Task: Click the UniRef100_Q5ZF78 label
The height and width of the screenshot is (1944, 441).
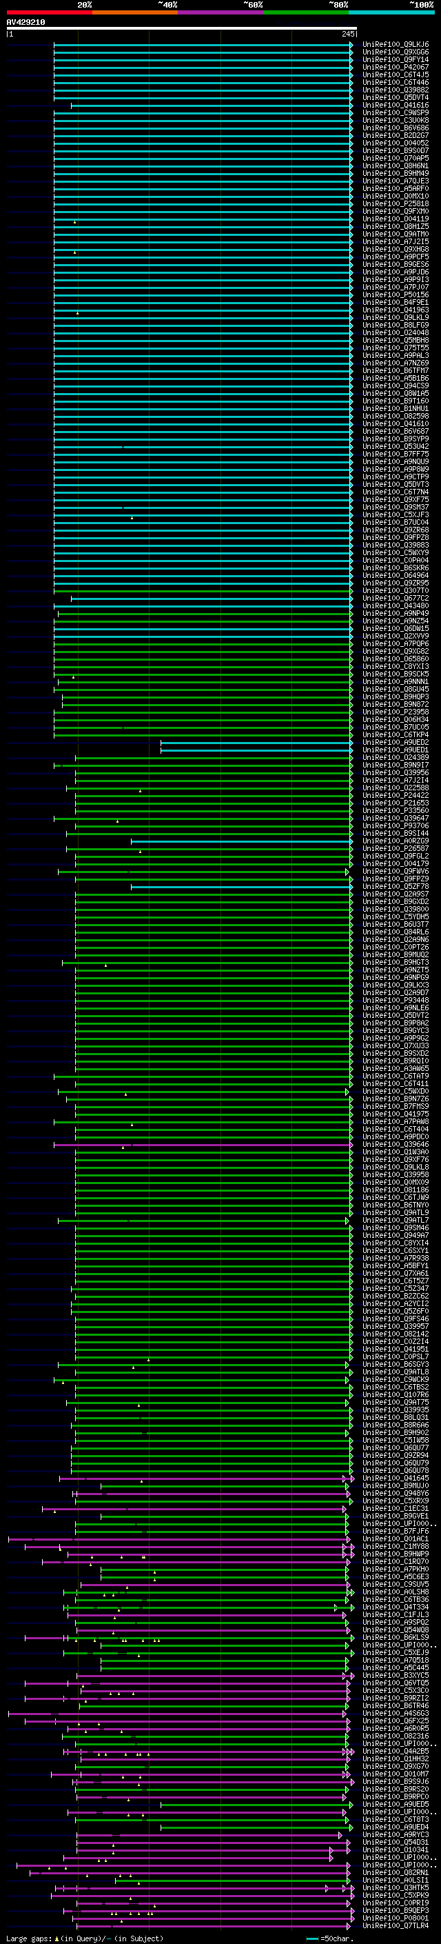Action: click(x=396, y=887)
